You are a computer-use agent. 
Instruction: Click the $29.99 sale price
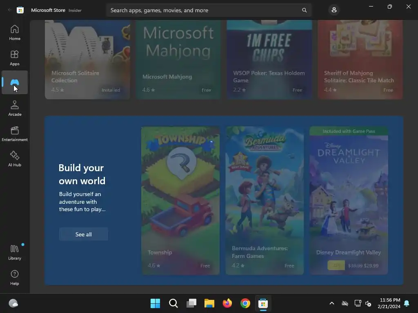[x=371, y=266]
